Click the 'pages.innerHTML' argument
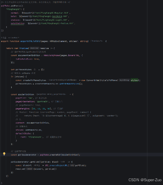 [x=70, y=55]
